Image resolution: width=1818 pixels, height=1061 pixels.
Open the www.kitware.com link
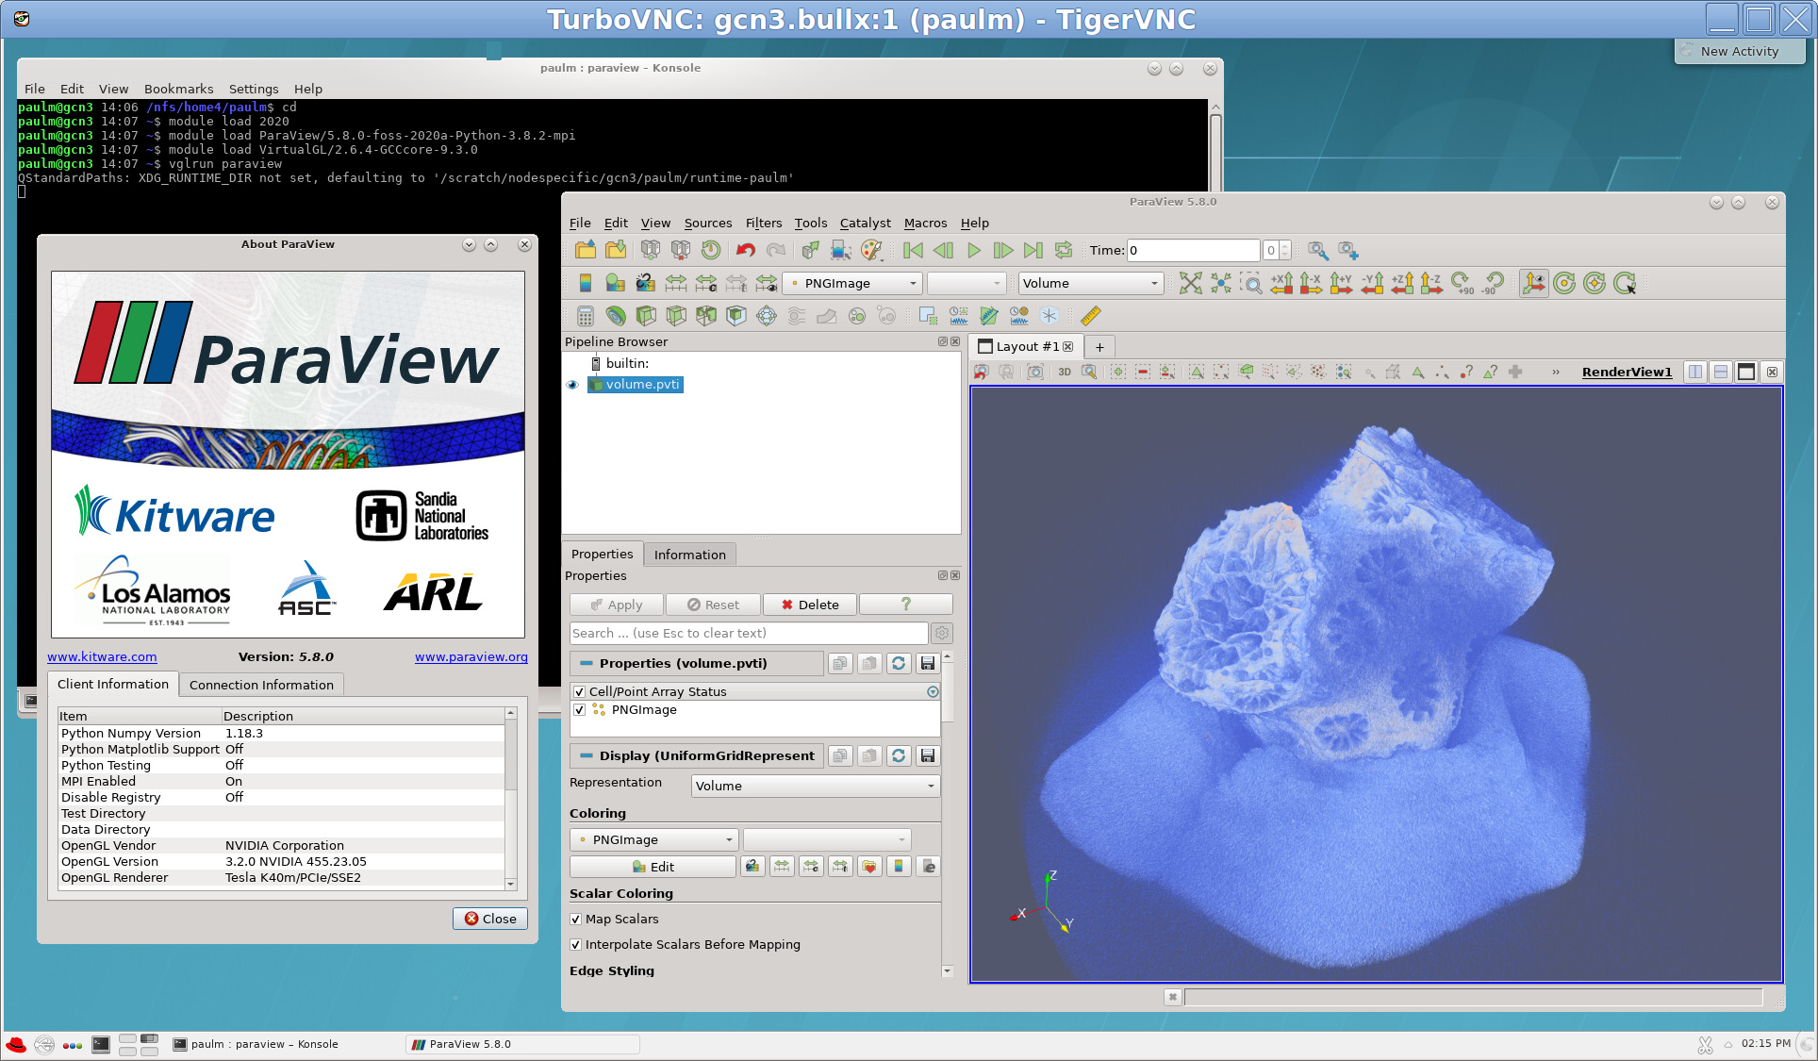click(102, 656)
